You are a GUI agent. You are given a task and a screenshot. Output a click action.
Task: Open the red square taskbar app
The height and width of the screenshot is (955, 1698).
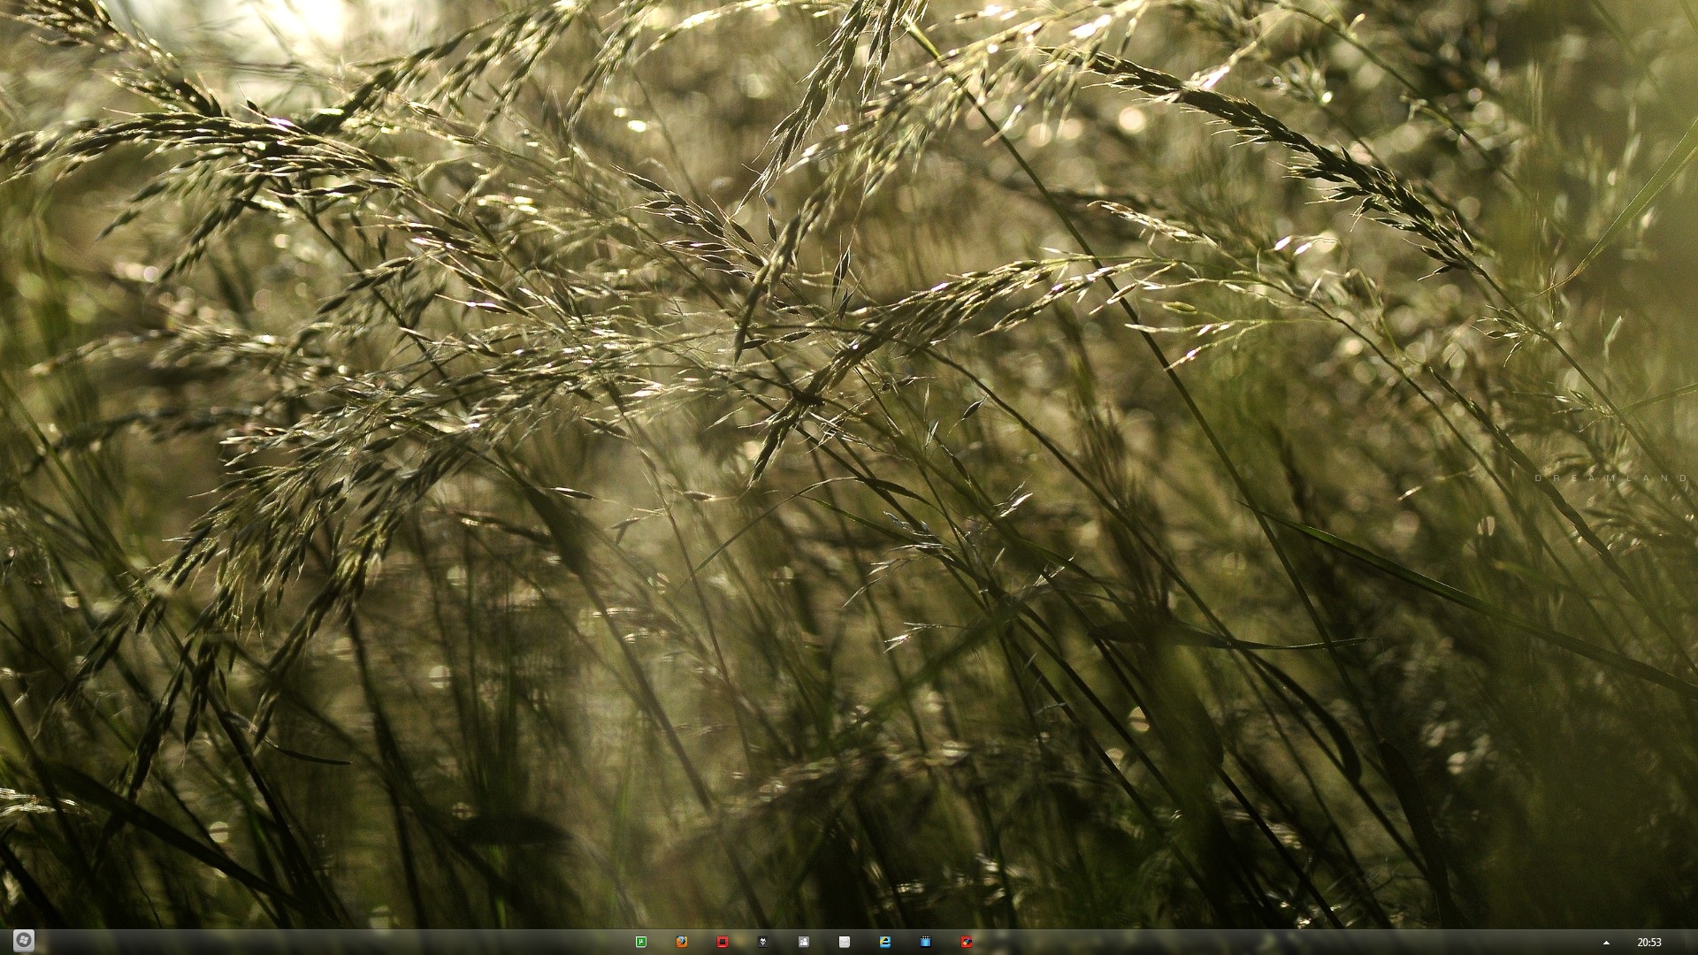point(723,942)
